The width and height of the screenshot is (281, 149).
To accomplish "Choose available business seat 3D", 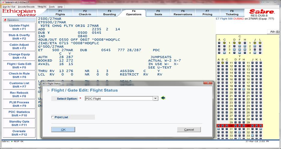I will [234, 49].
